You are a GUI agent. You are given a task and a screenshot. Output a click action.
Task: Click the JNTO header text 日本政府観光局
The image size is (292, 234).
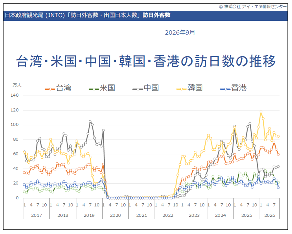(24, 15)
